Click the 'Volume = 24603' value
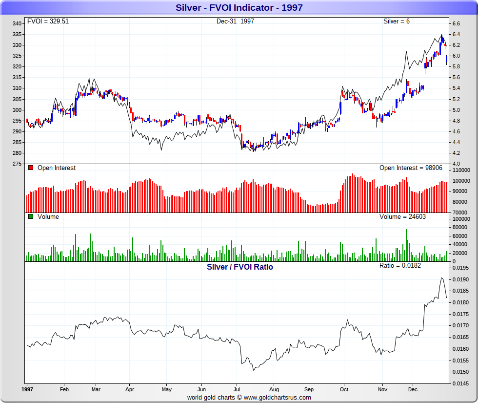Screen dimensions: 478x403 (402, 216)
